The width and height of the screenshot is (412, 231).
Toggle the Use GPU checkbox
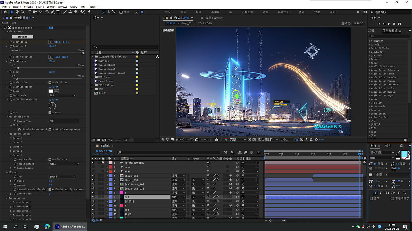click(x=50, y=113)
